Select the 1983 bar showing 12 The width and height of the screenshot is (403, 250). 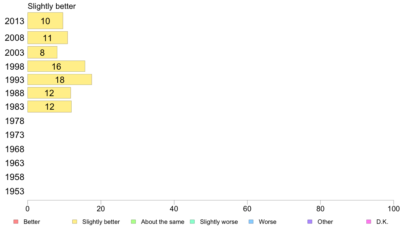[x=50, y=107]
